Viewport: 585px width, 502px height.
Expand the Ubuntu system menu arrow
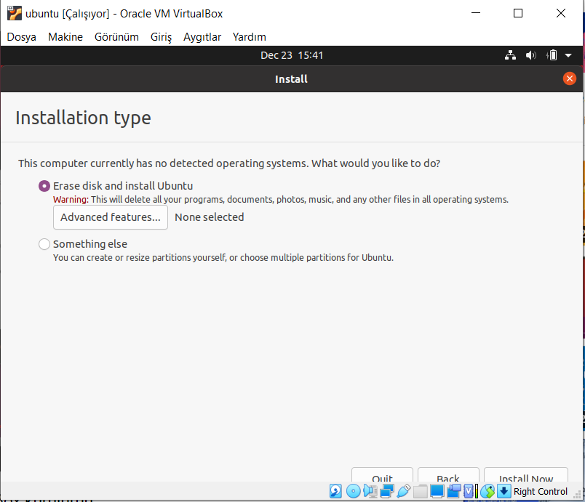point(568,55)
